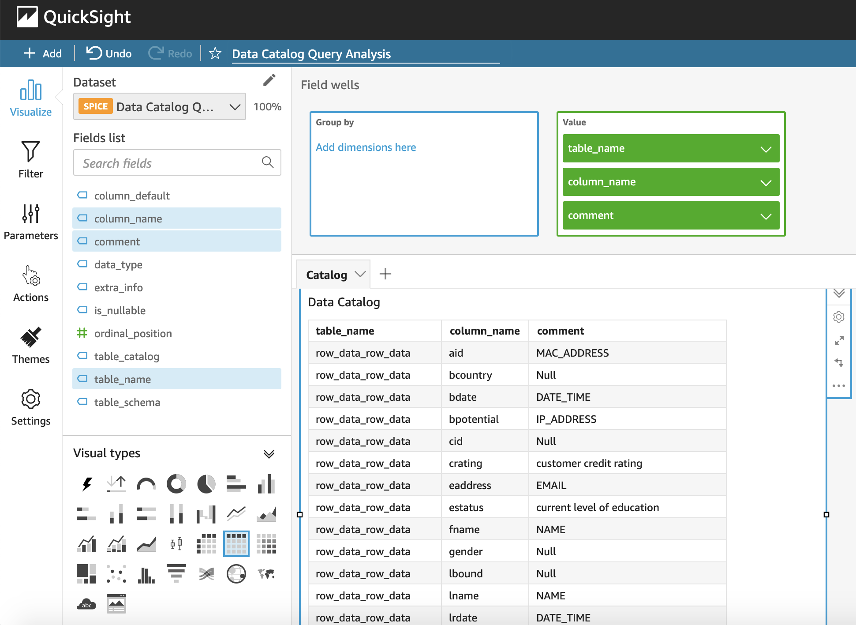Open the Filter panel
This screenshot has height=625, width=856.
click(x=30, y=160)
